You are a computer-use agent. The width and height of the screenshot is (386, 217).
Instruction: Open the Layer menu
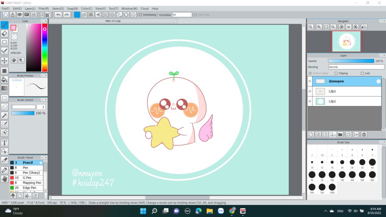(x=30, y=9)
